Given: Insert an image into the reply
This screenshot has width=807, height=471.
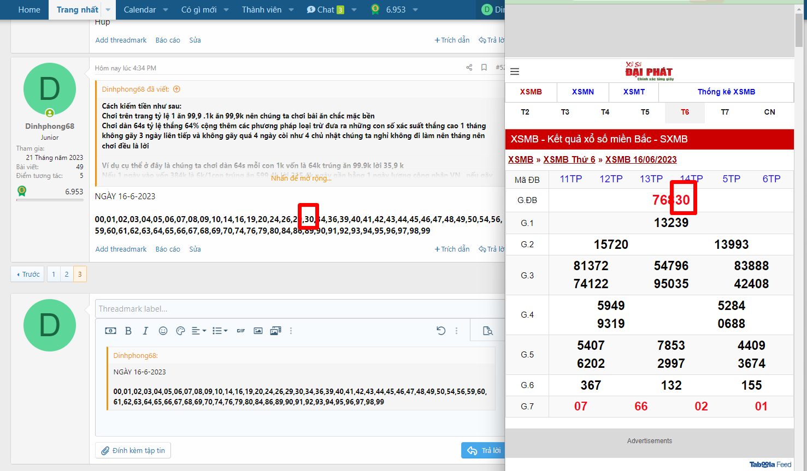Looking at the screenshot, I should click(x=258, y=331).
